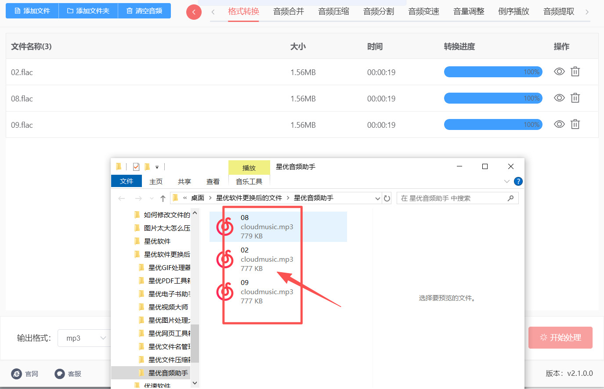Preview the 02.flac converted file
This screenshot has height=389, width=604.
559,72
